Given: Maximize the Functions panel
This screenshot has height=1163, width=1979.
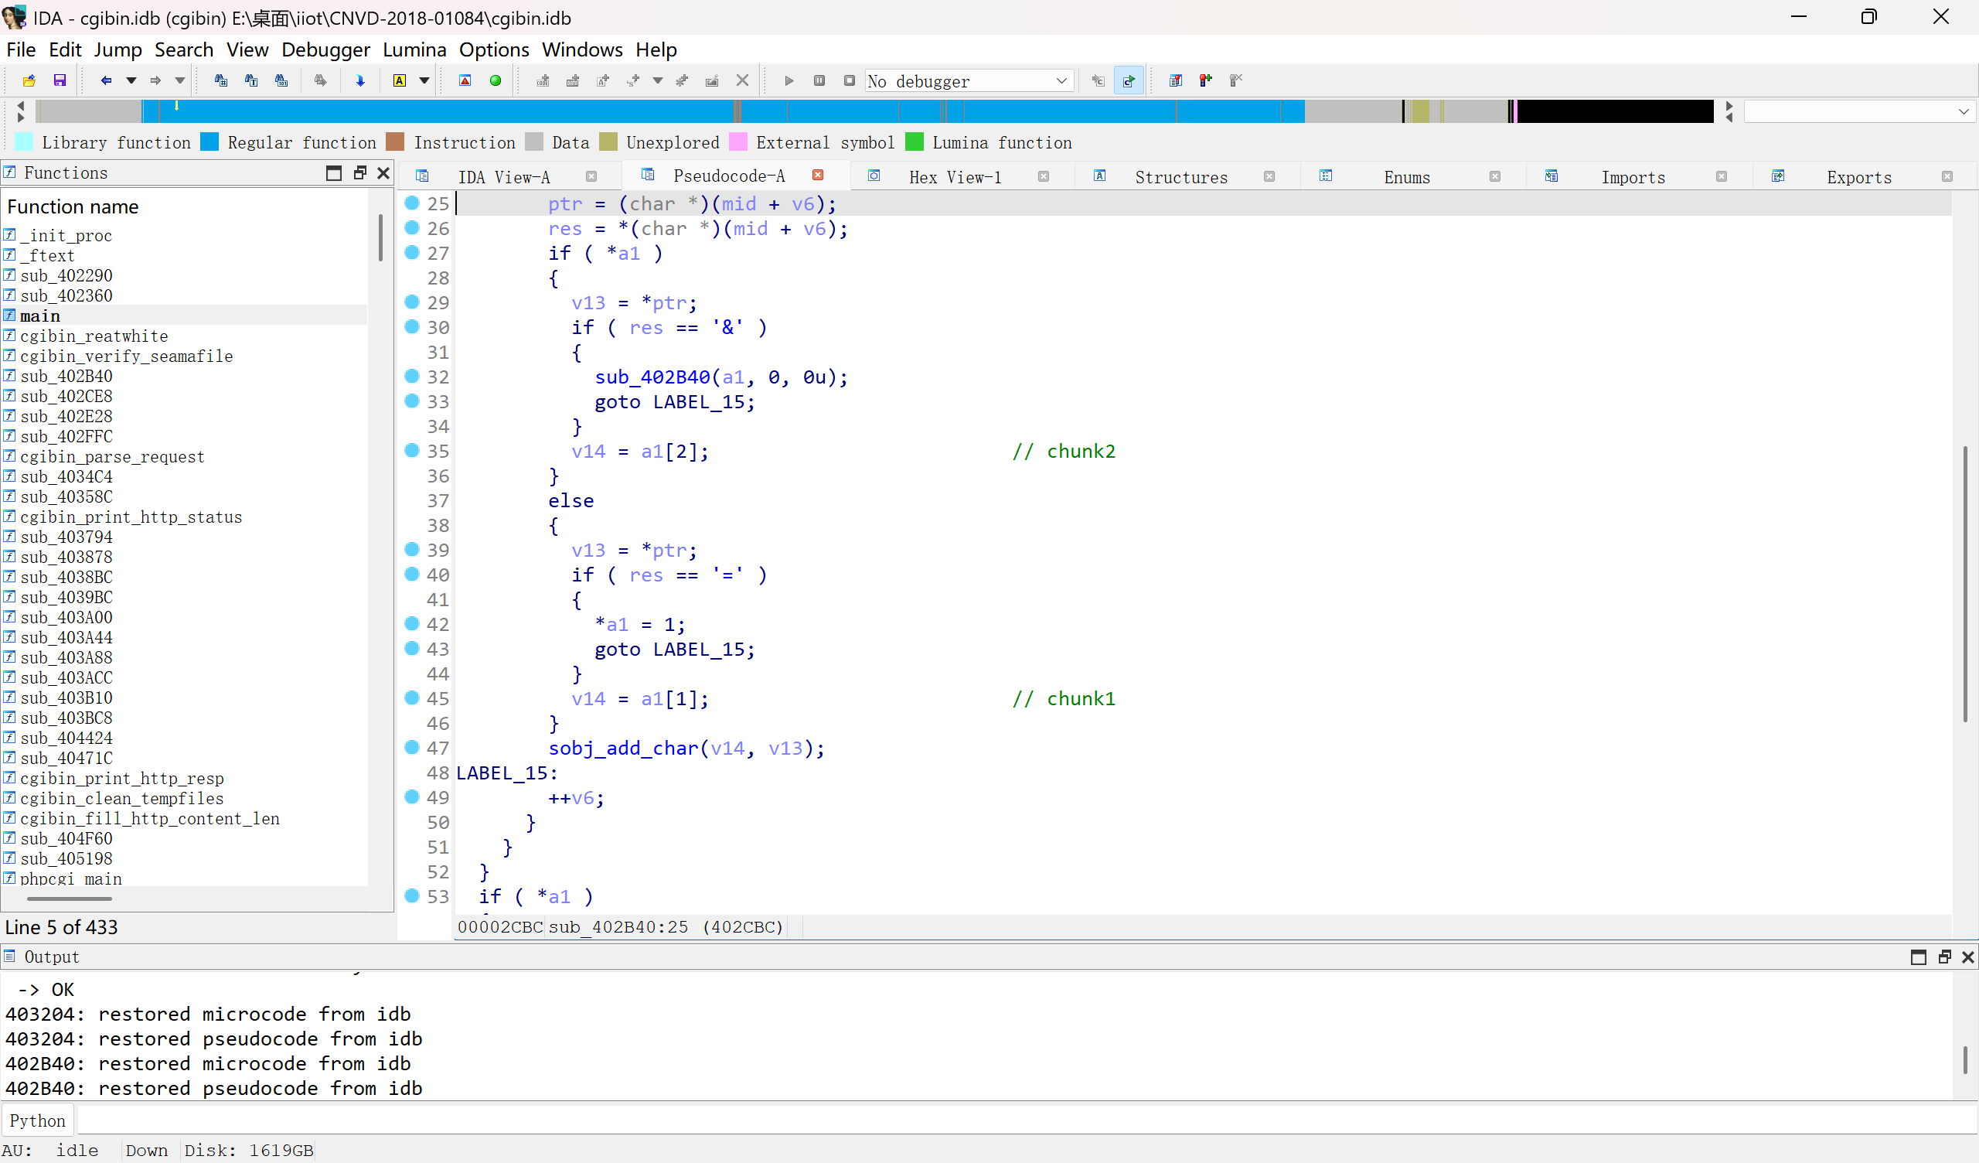Looking at the screenshot, I should coord(334,173).
